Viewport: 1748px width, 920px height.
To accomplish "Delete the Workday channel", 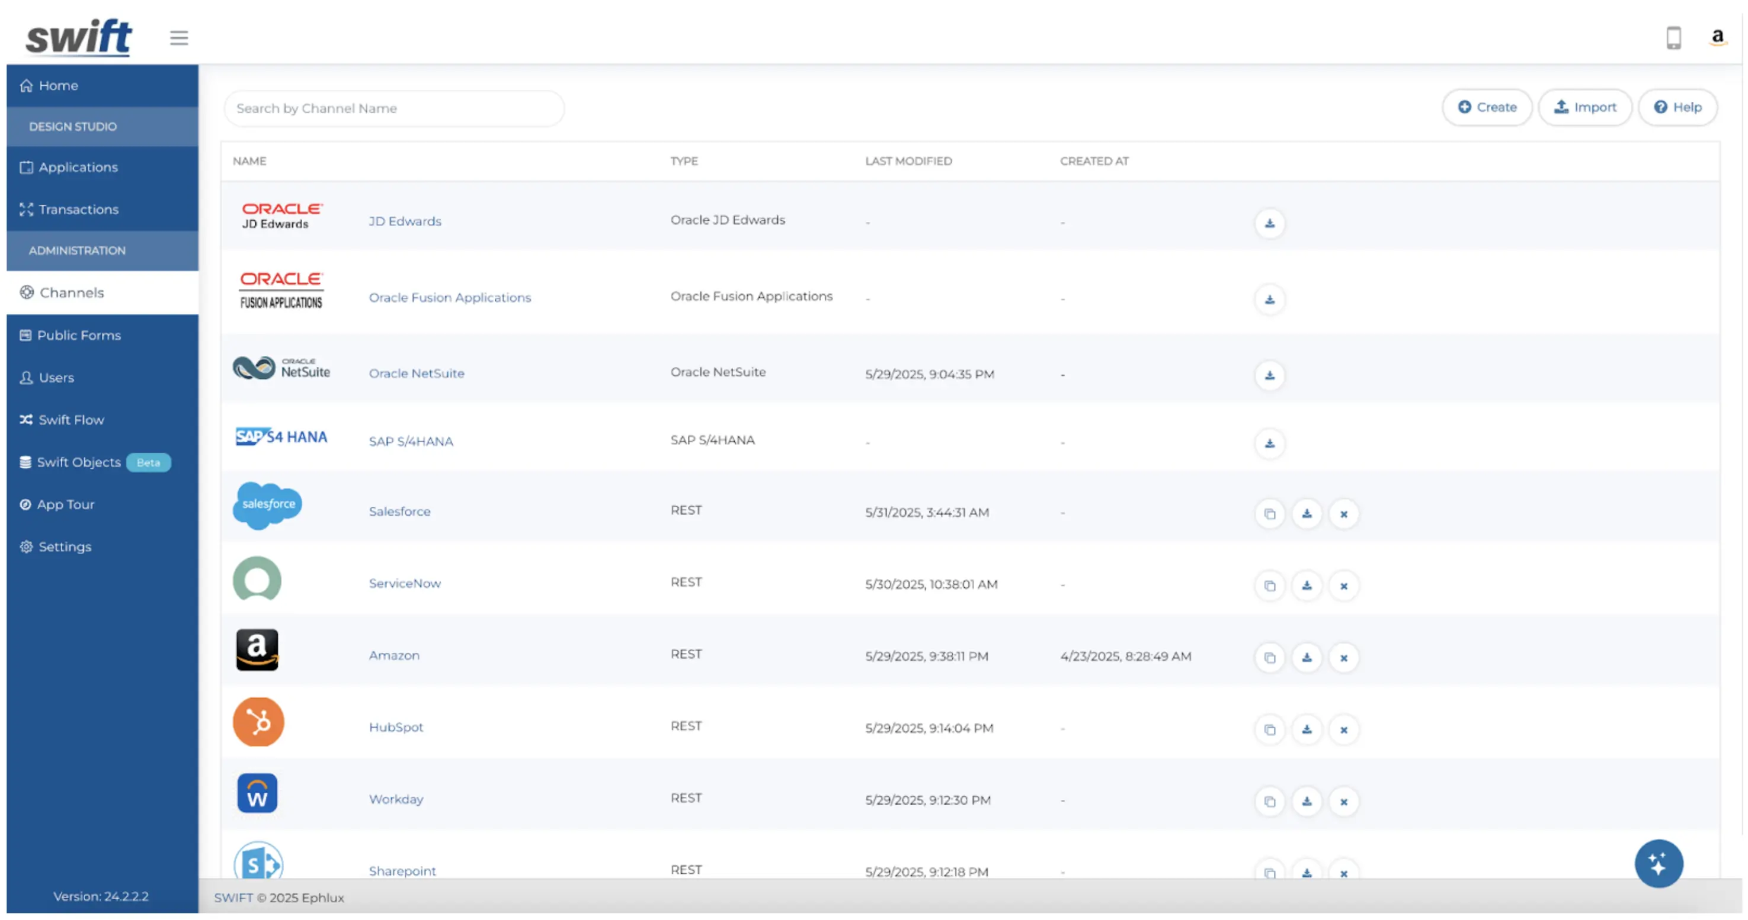I will (x=1343, y=802).
